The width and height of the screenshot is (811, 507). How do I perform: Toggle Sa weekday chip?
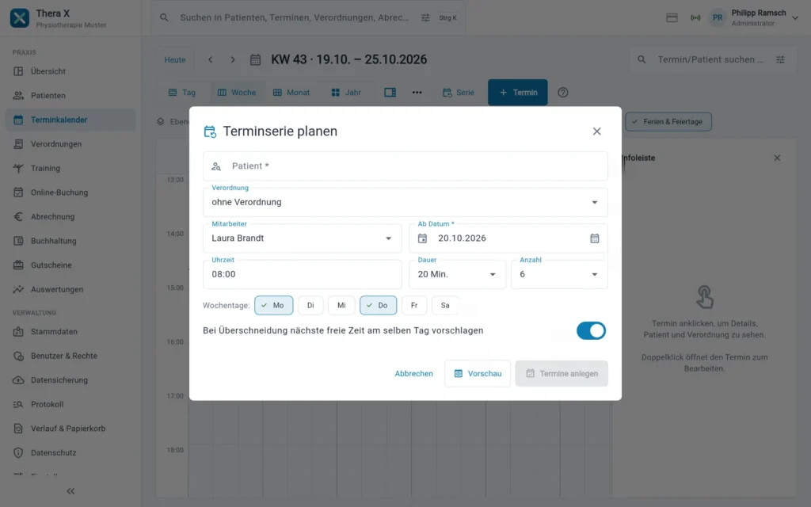pyautogui.click(x=445, y=305)
